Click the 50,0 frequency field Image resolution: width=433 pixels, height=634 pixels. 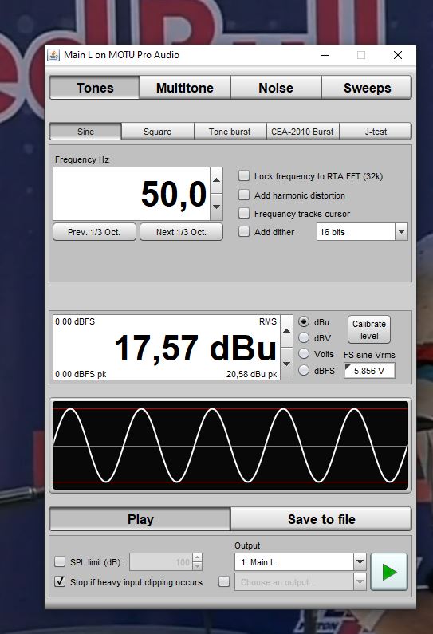(132, 194)
